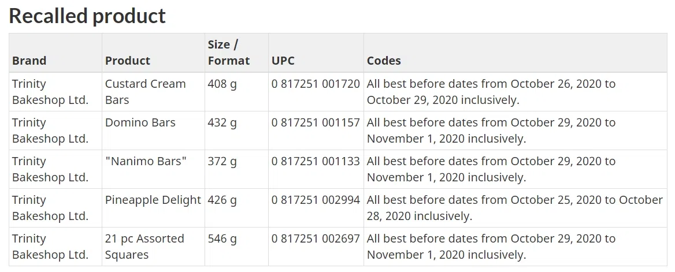Screen dimensions: 675x272
Task: Click the Recalled product heading
Action: [x=87, y=16]
